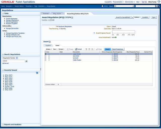161x129 pixels.
Task: Open the global Search category dropdown
Action: pyautogui.click(x=133, y=6)
